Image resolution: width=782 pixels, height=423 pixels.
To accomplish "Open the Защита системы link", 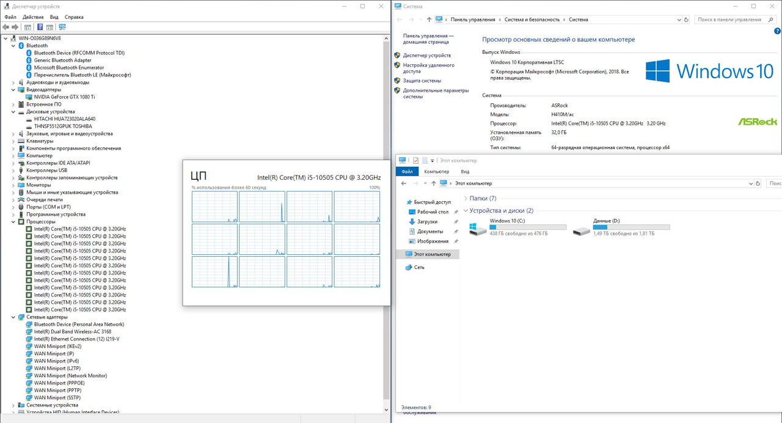I will pyautogui.click(x=422, y=81).
